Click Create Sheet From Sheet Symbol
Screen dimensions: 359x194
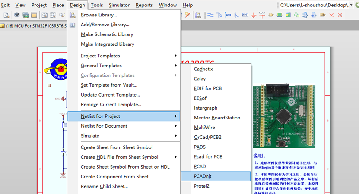117,147
